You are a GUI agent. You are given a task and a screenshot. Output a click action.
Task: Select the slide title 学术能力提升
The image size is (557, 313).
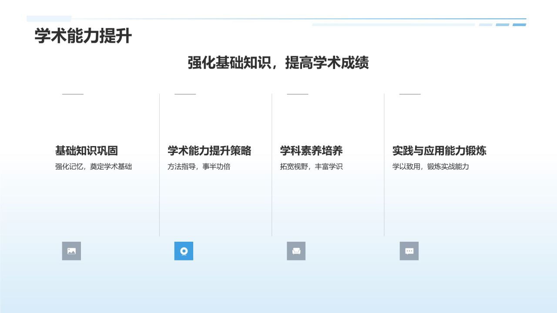[x=83, y=36]
